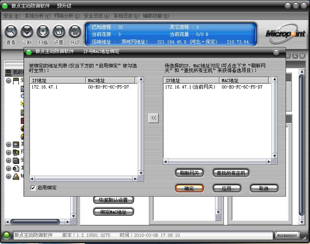Open the 辅助功能(H) menu
This screenshot has height=244, width=310.
156,16
